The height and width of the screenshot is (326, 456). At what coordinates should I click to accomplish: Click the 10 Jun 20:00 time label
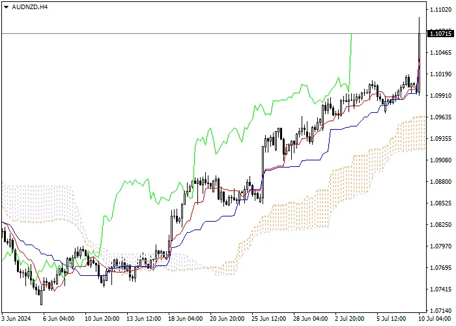click(102, 319)
